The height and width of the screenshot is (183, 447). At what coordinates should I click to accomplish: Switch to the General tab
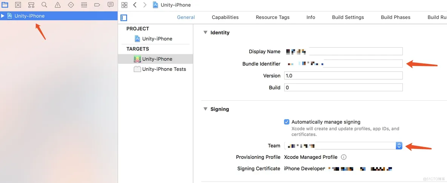(186, 17)
